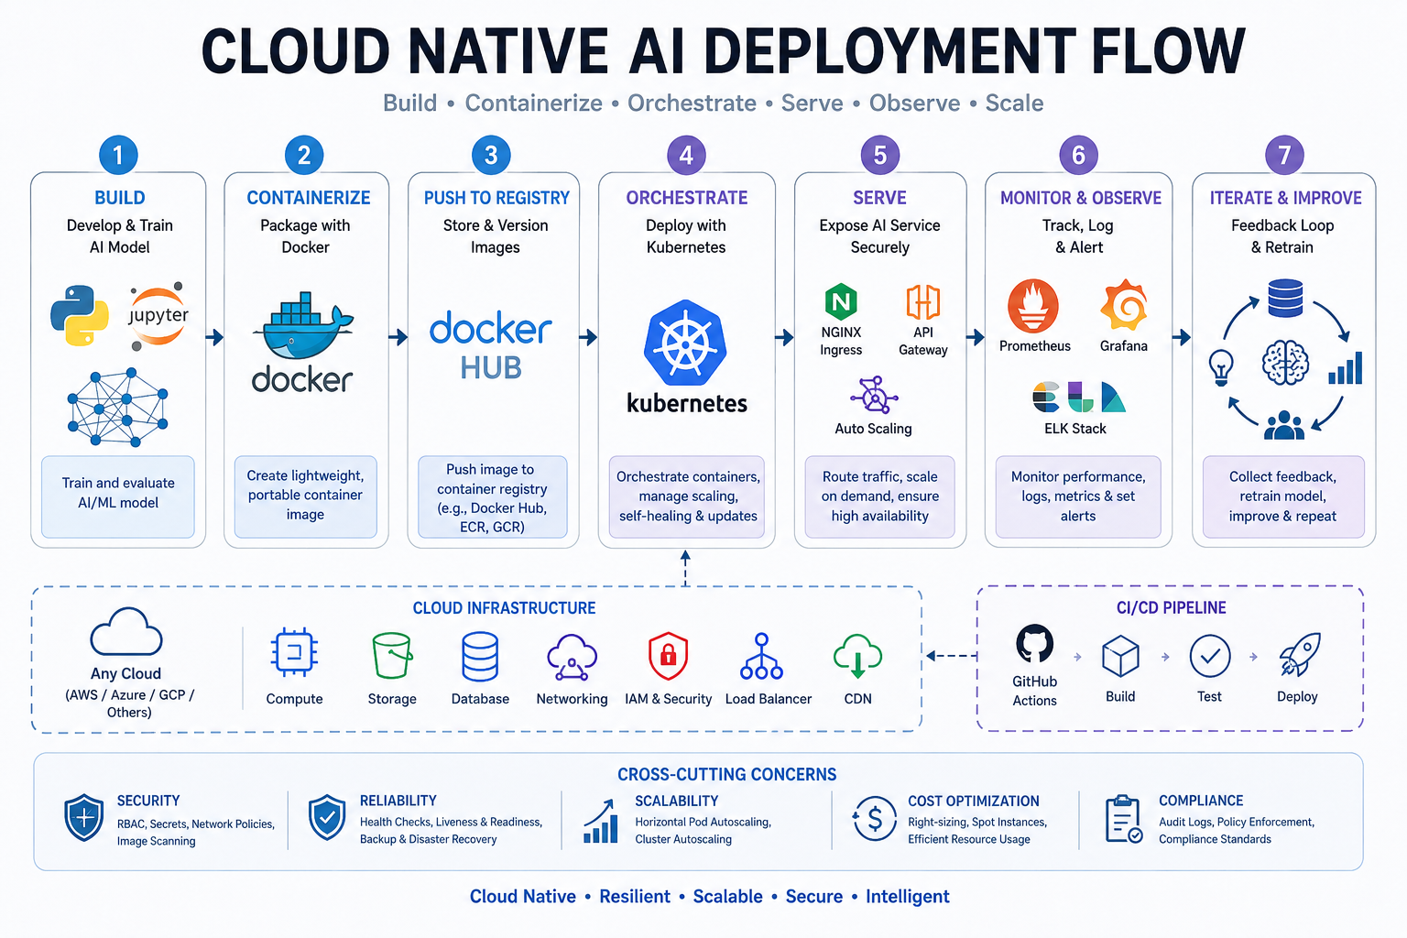Click the NGINX Ingress icon
Image resolution: width=1407 pixels, height=938 pixels.
[841, 301]
